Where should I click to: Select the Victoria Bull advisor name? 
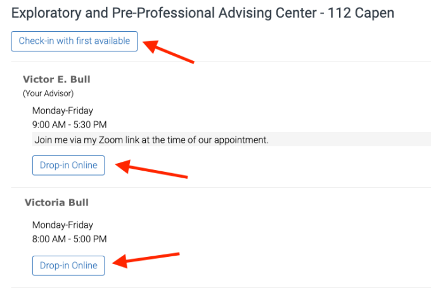click(x=56, y=203)
